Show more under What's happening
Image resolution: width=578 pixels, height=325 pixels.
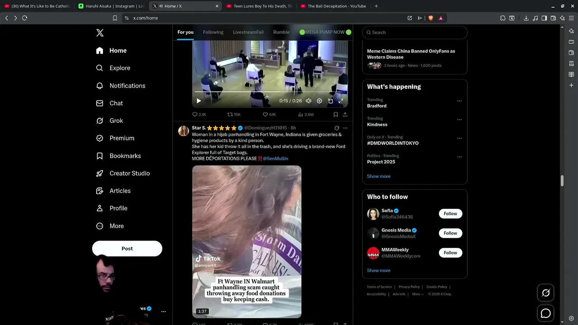click(x=378, y=176)
